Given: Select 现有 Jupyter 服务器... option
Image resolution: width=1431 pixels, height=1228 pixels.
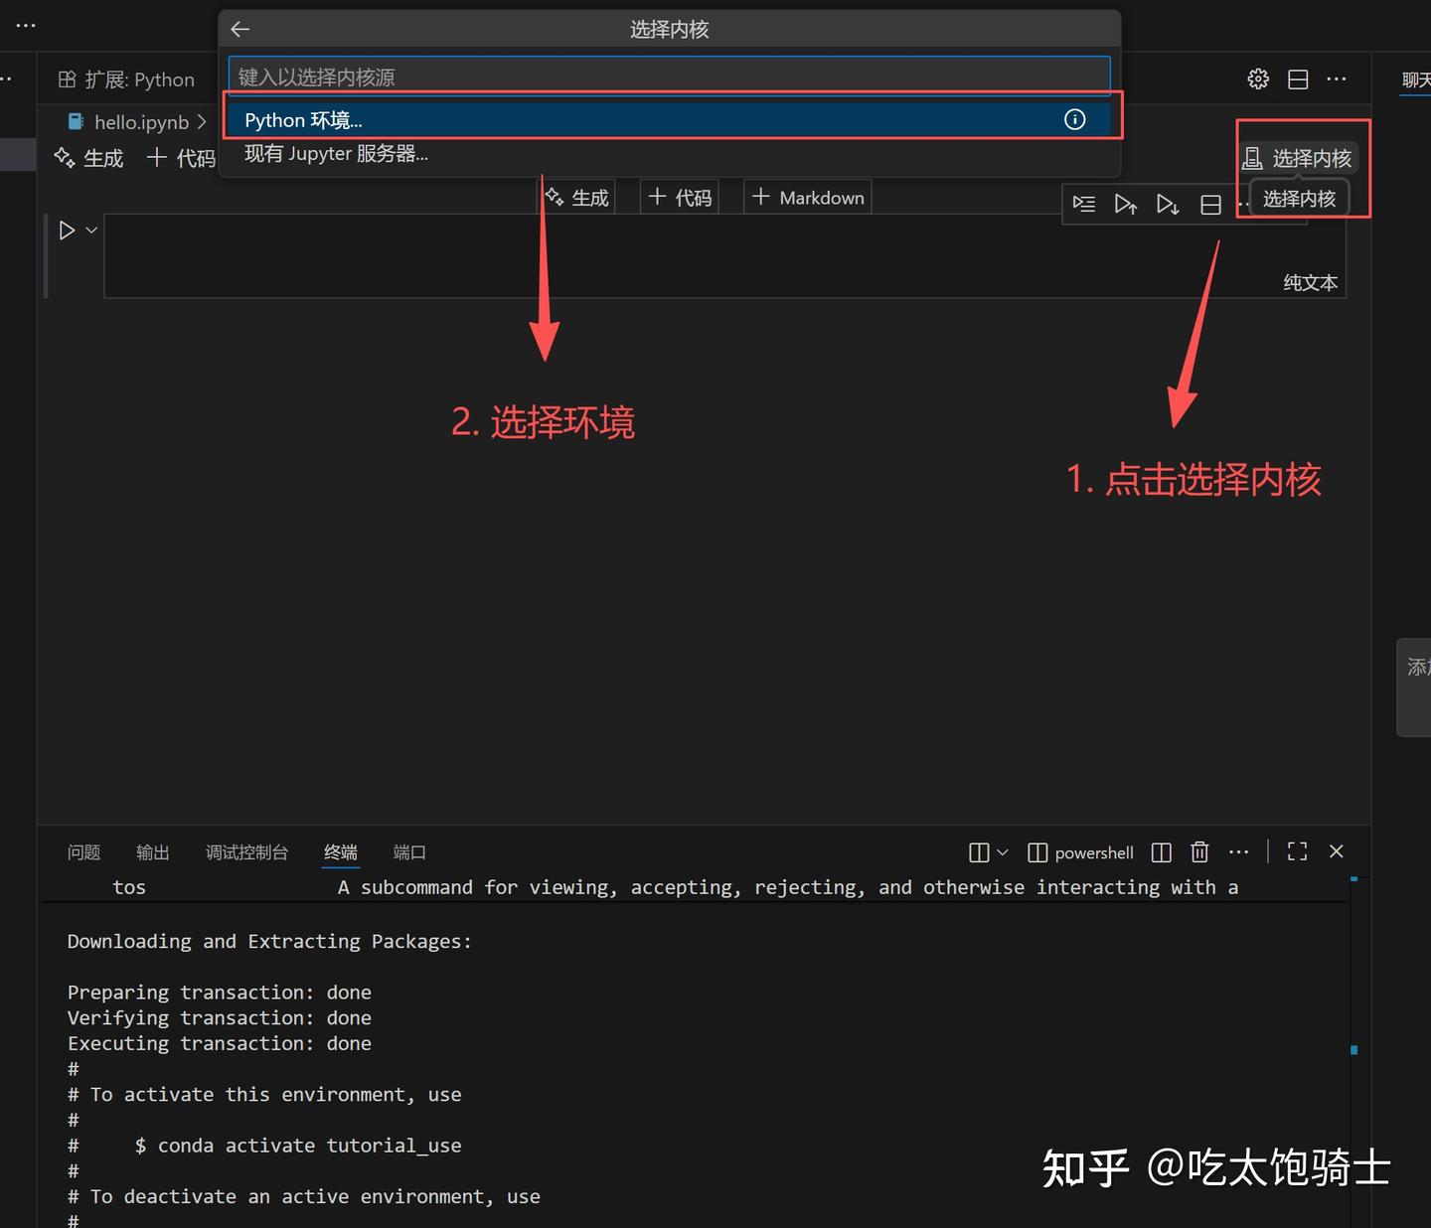Looking at the screenshot, I should [336, 153].
